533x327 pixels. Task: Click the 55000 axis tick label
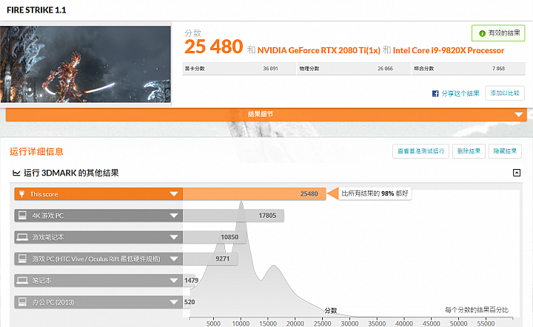coord(486,323)
